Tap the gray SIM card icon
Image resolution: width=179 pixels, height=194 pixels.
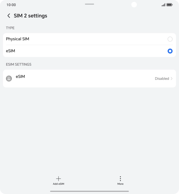[x=9, y=79]
